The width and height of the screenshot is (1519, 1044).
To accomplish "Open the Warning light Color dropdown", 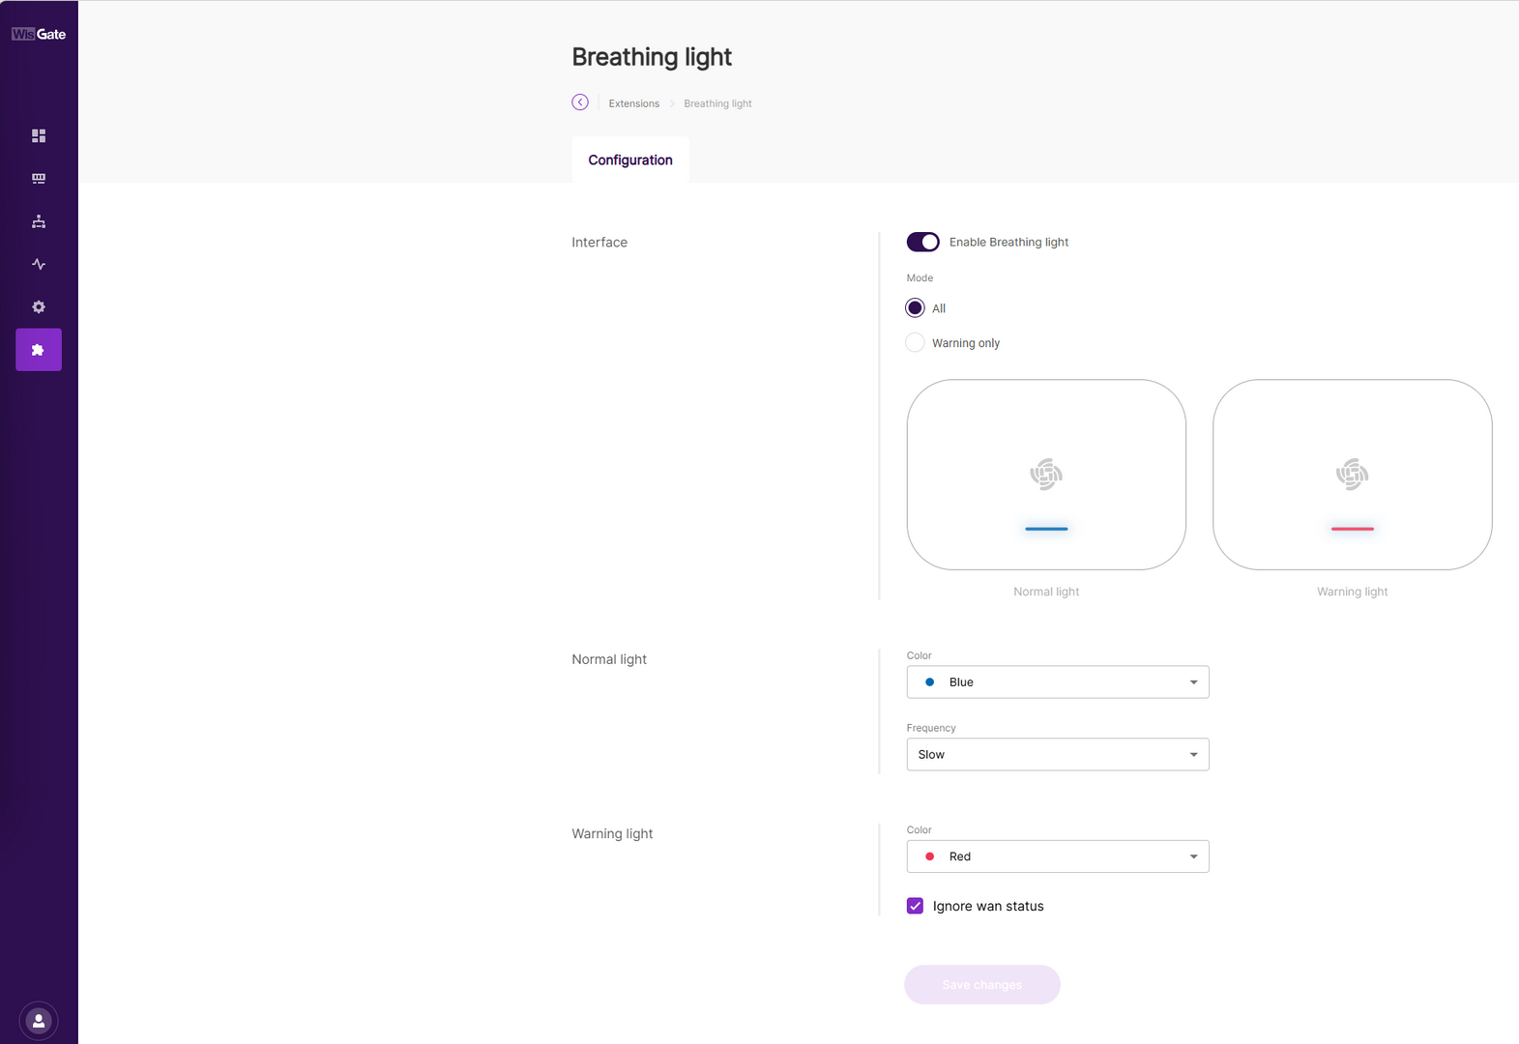I will click(x=1058, y=856).
